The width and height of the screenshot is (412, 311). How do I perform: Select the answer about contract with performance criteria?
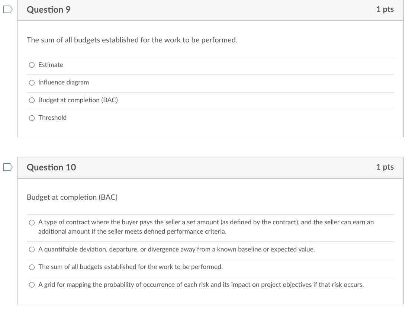click(32, 222)
